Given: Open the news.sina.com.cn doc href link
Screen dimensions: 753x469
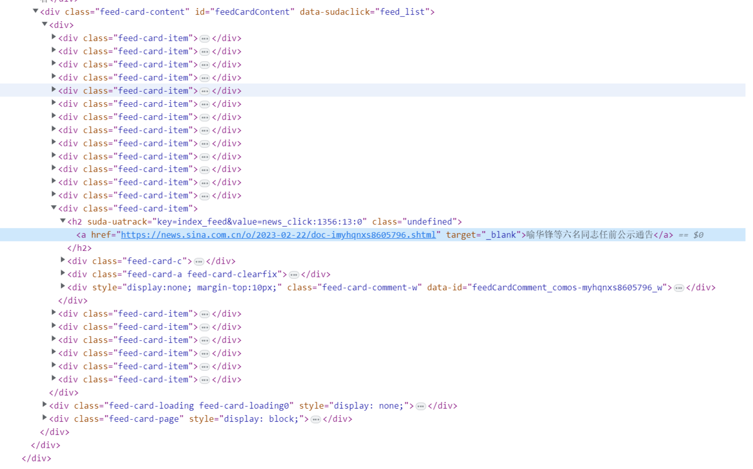Looking at the screenshot, I should point(278,235).
